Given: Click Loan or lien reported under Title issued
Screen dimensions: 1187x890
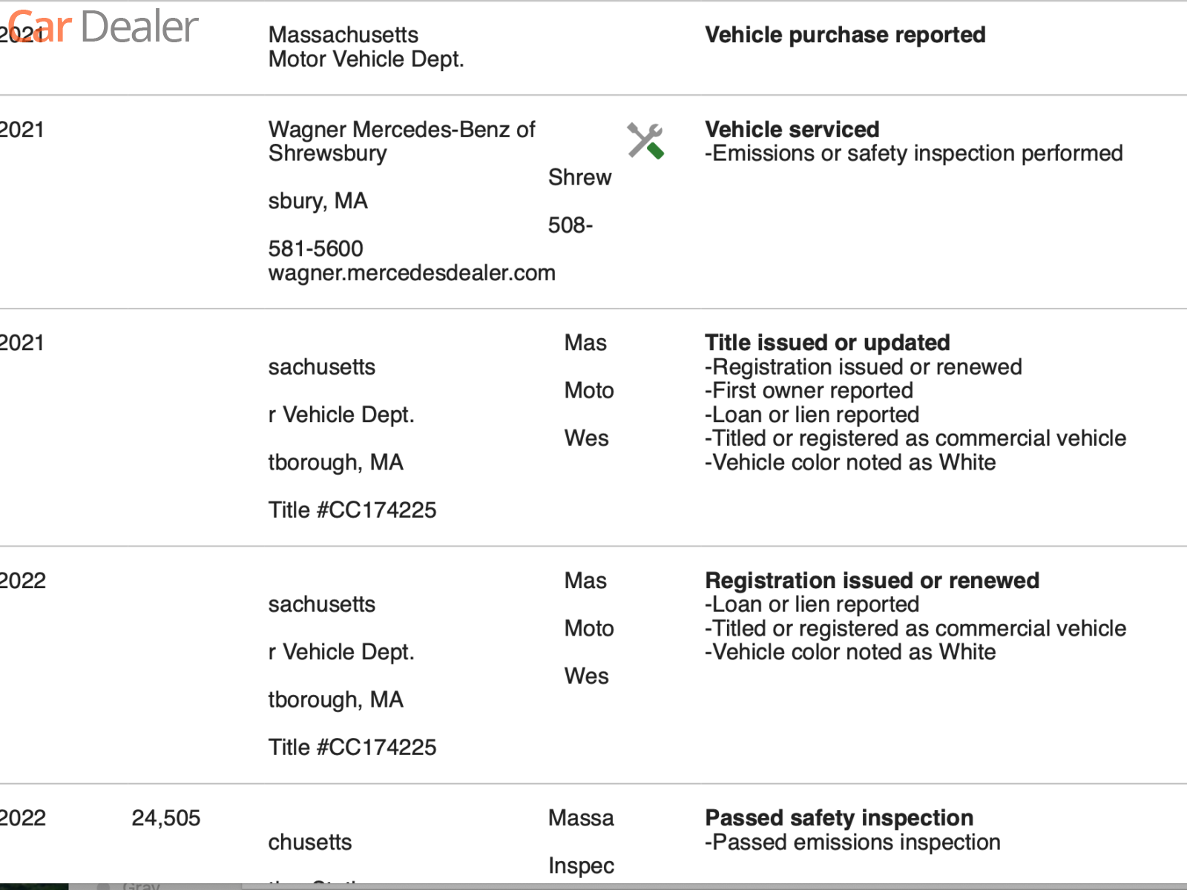Looking at the screenshot, I should pos(812,415).
